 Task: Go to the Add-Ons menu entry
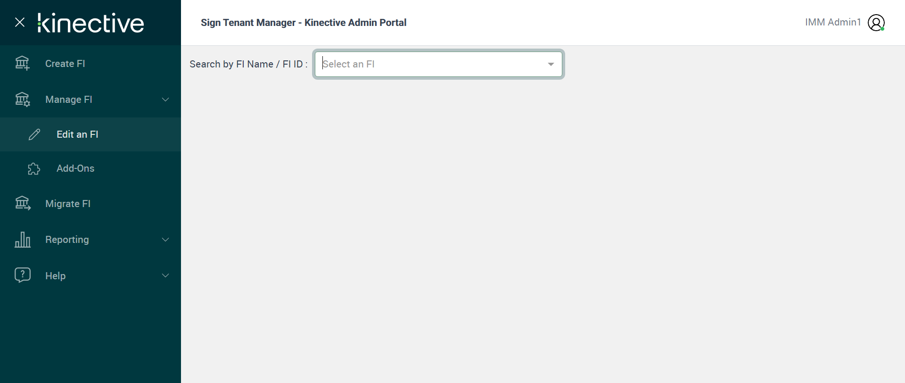click(75, 168)
